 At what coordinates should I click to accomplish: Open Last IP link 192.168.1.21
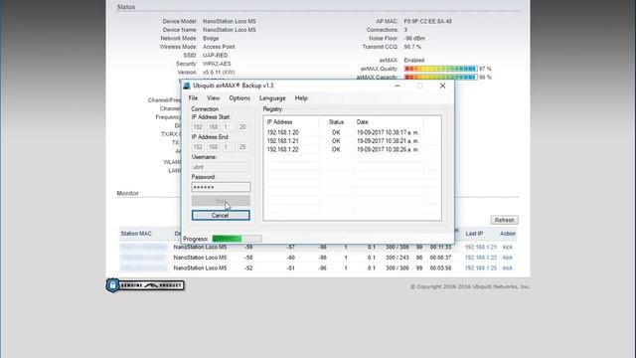click(x=481, y=248)
